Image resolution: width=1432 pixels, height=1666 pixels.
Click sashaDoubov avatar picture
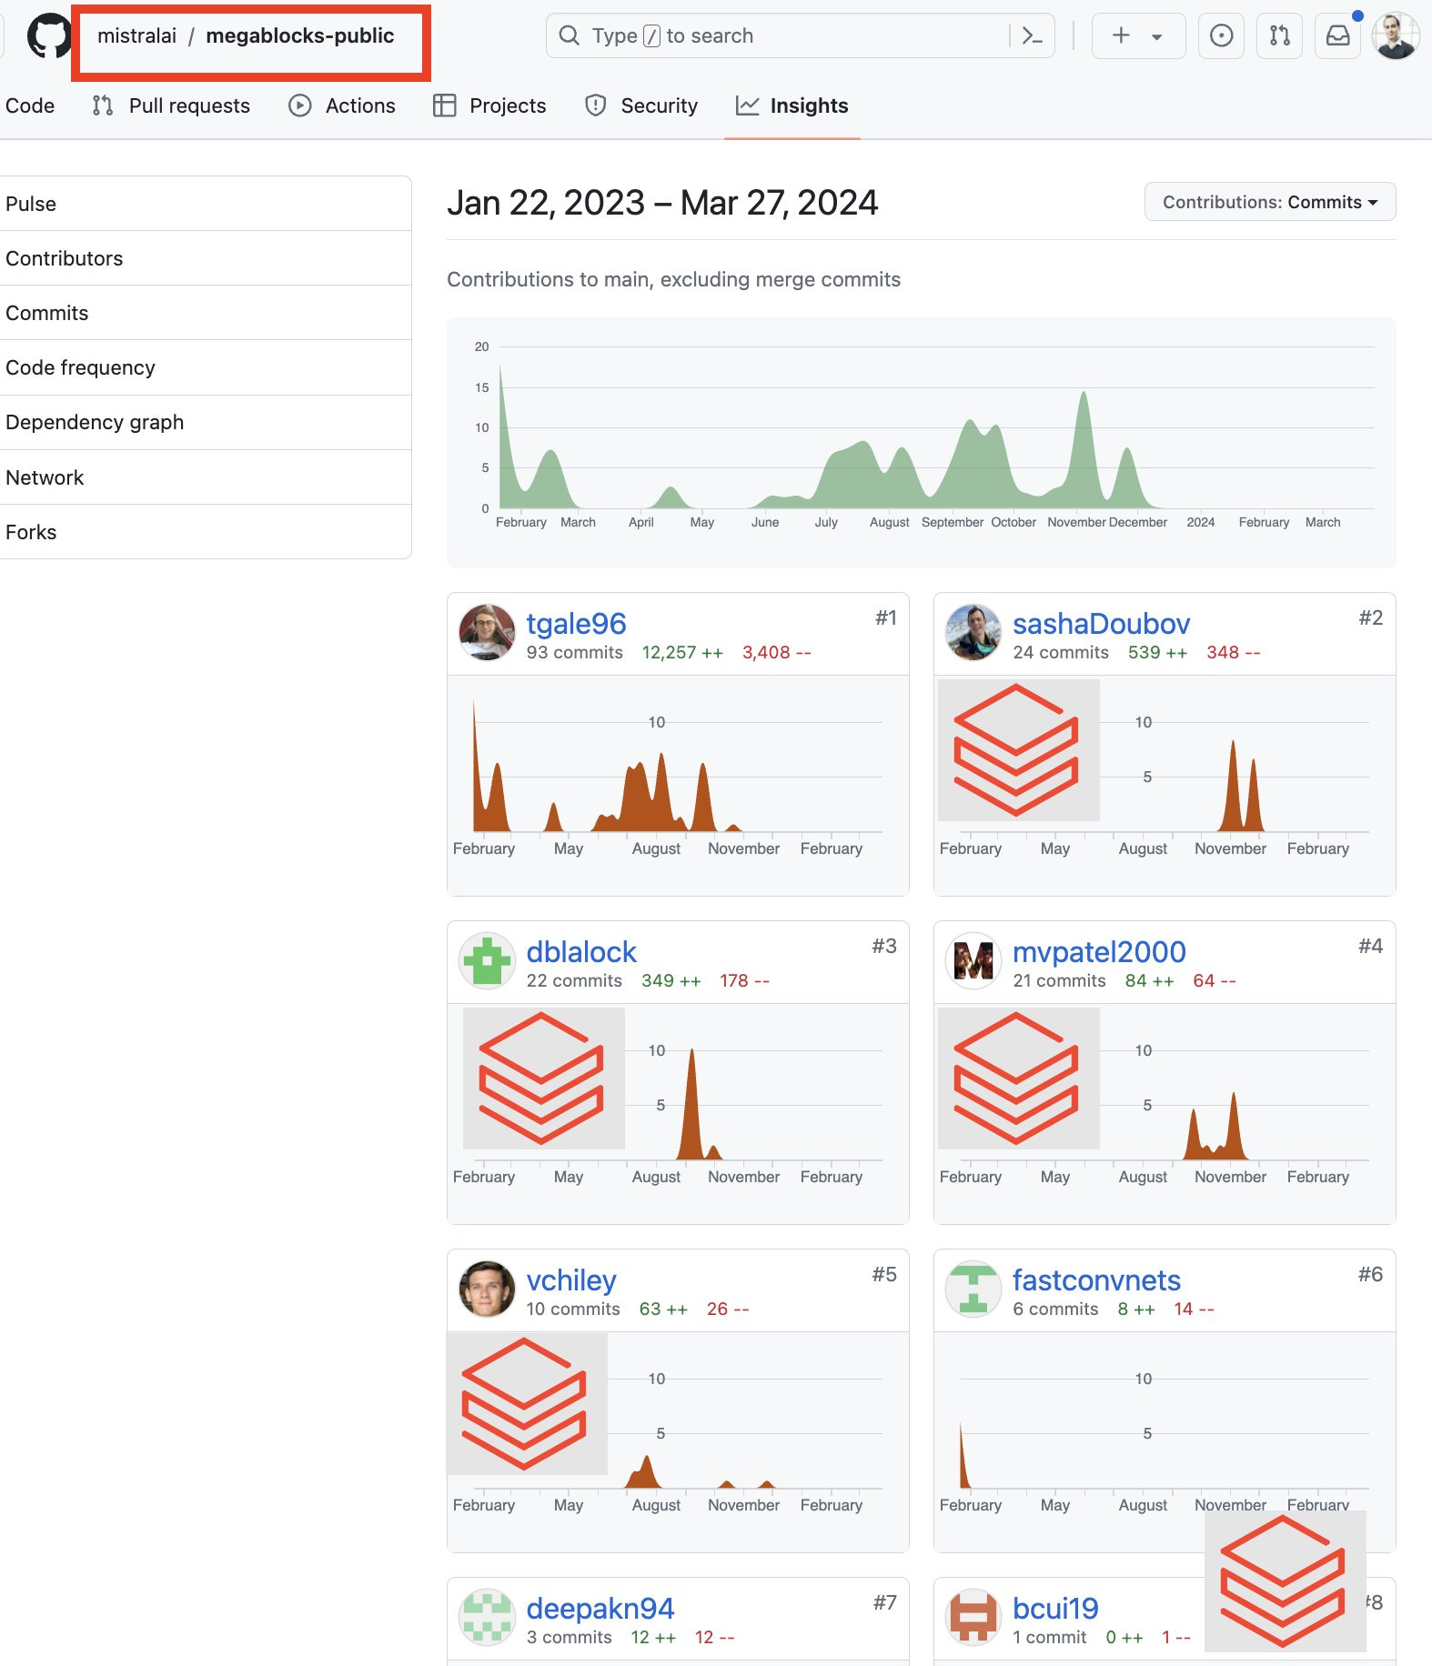point(973,632)
